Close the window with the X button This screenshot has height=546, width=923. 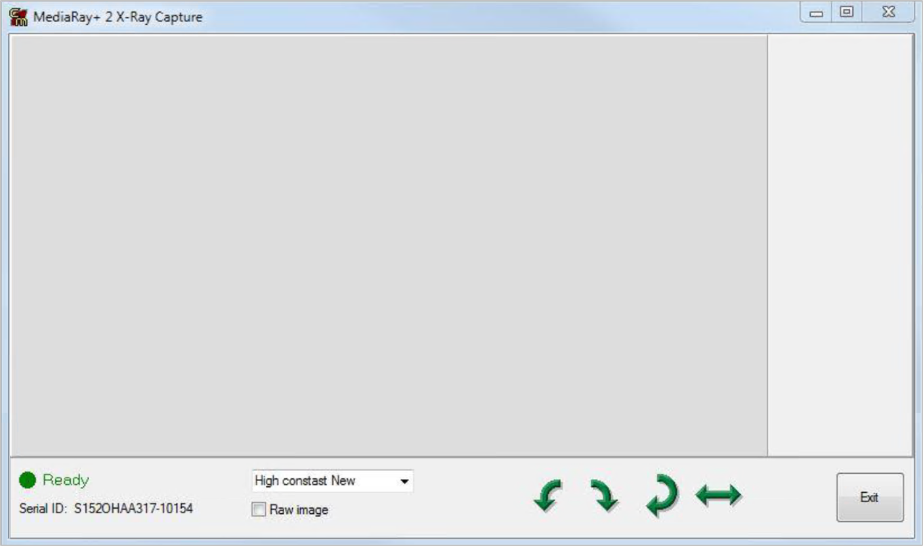pos(888,12)
